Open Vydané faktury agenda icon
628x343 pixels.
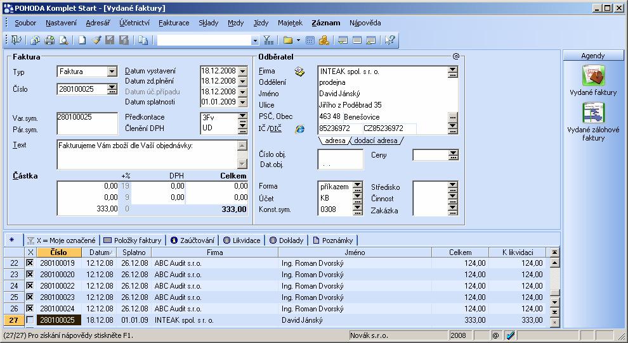[593, 75]
